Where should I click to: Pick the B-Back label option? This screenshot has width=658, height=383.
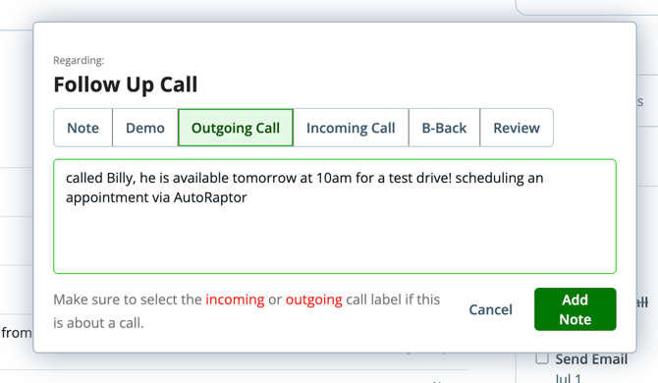point(444,128)
